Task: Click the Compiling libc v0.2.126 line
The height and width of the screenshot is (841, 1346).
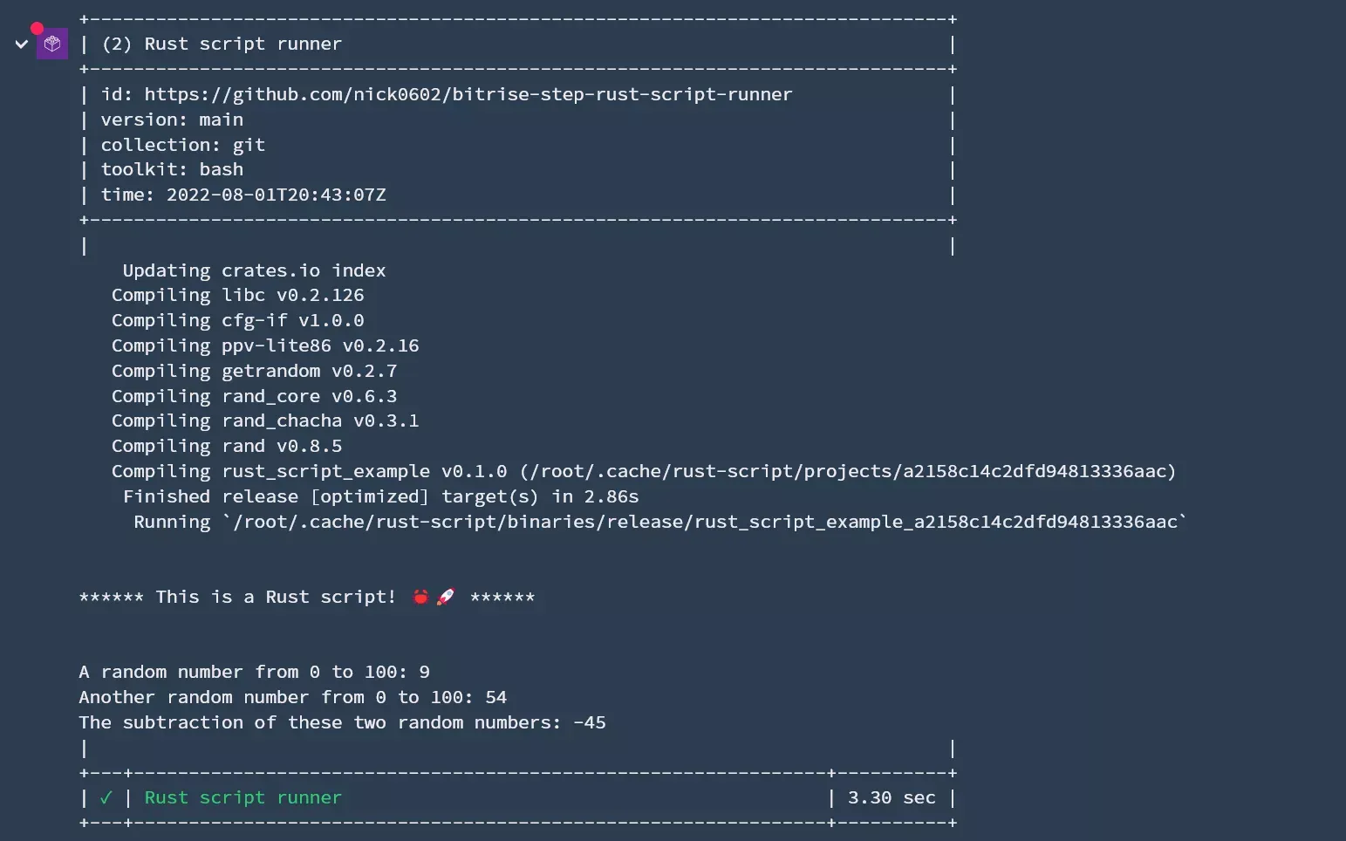Action: [237, 295]
